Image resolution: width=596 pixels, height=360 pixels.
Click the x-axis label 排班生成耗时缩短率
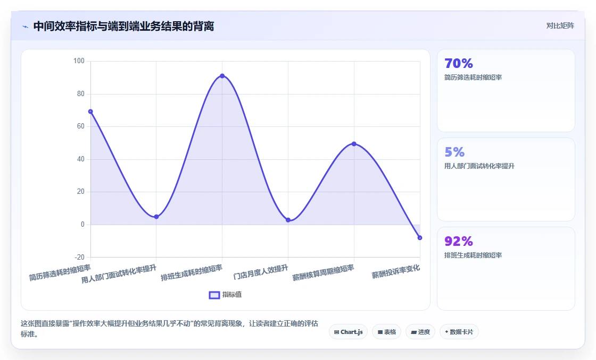click(x=192, y=273)
